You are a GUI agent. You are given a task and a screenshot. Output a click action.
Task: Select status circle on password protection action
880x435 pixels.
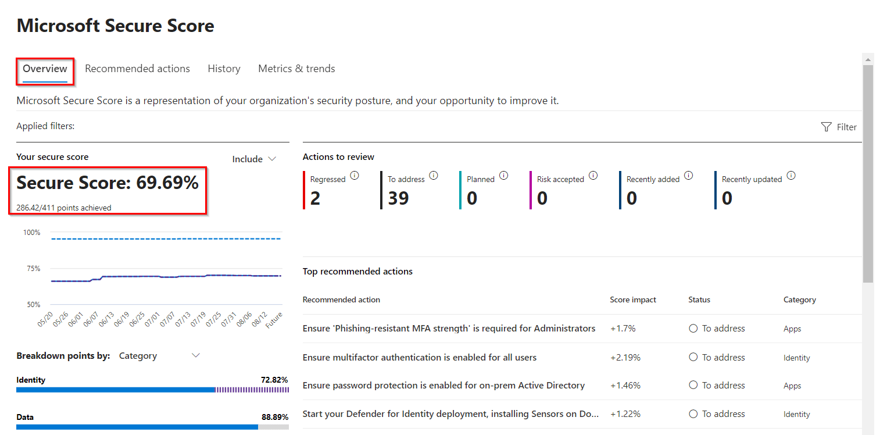(x=693, y=385)
